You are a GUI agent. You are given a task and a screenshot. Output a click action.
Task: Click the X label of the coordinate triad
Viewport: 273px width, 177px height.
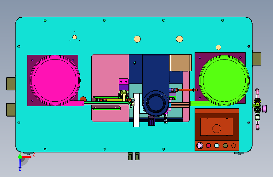click(34, 155)
